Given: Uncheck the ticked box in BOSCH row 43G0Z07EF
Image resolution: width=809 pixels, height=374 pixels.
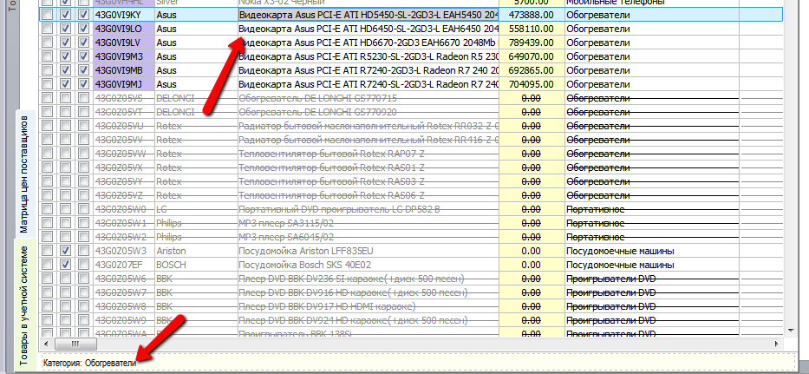Looking at the screenshot, I should (66, 265).
